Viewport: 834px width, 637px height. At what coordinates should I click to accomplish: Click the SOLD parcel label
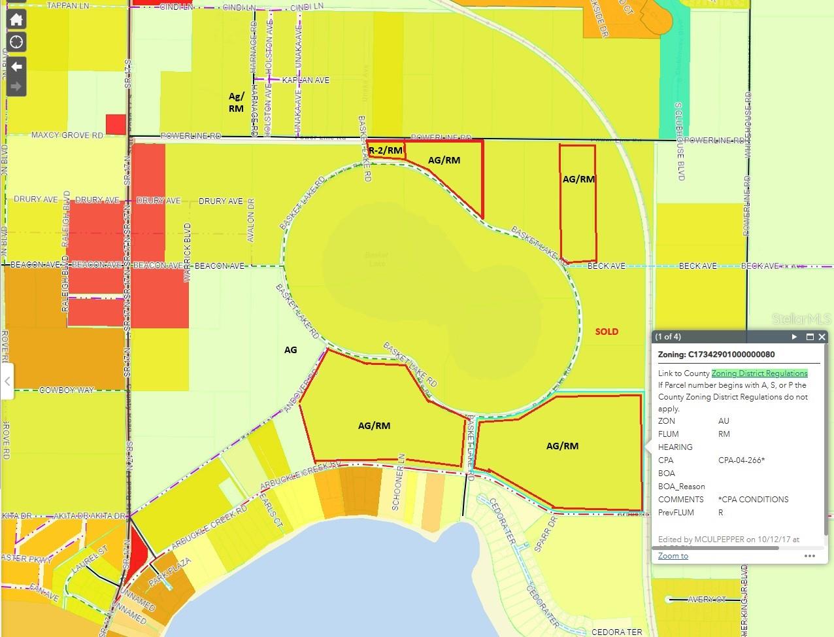pos(607,332)
